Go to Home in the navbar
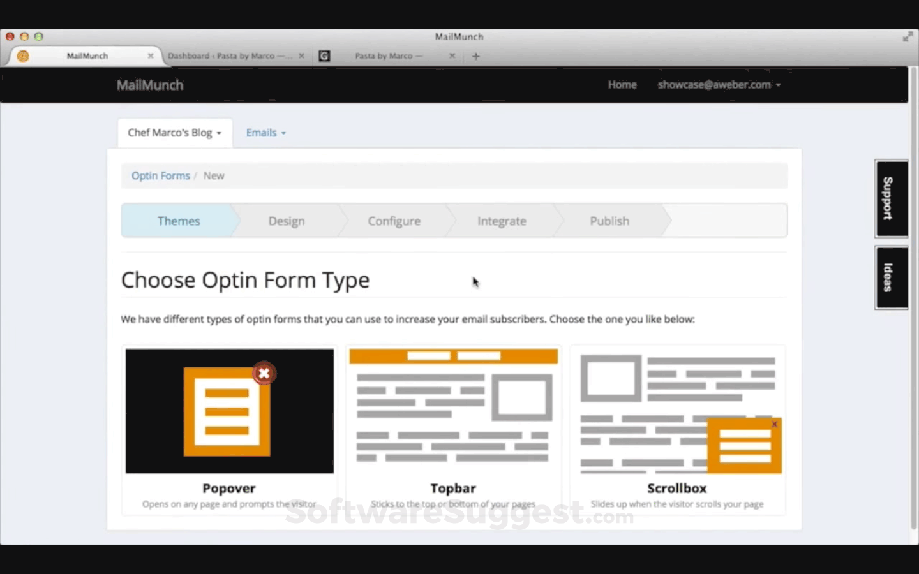The width and height of the screenshot is (919, 574). click(622, 85)
